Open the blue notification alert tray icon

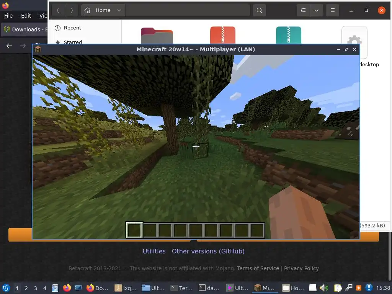(x=369, y=288)
